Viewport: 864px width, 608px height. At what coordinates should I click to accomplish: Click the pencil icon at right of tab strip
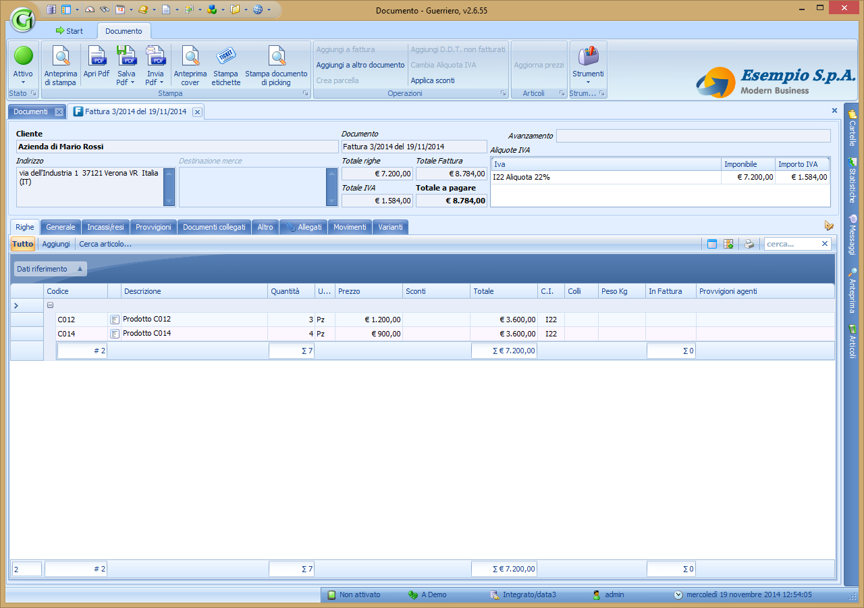coord(829,226)
